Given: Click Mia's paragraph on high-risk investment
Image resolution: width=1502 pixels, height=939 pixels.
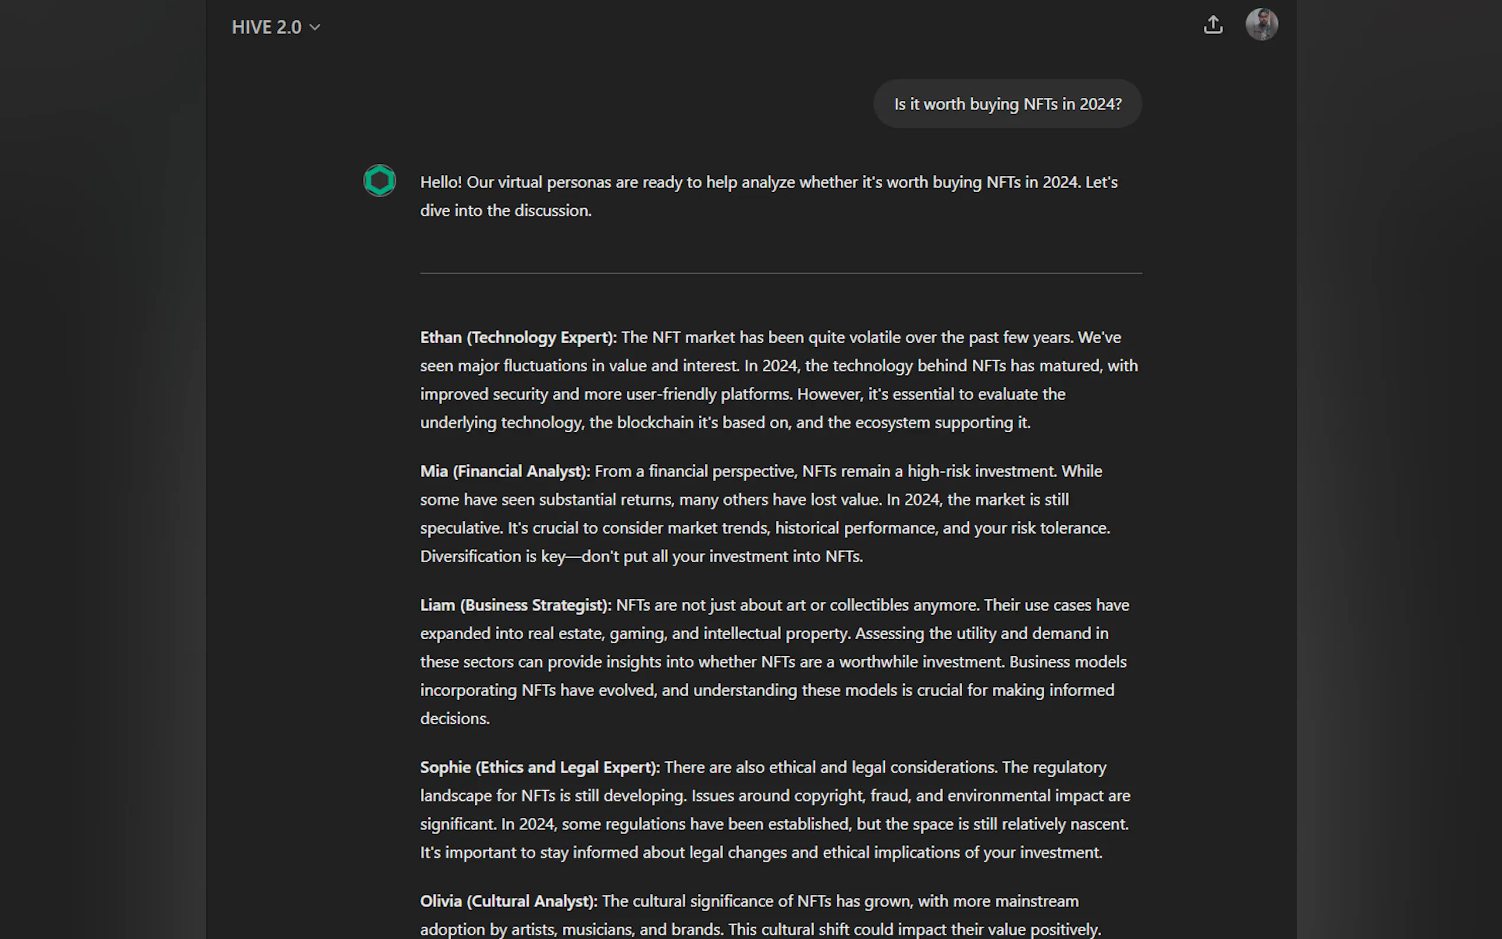Looking at the screenshot, I should coord(764,514).
